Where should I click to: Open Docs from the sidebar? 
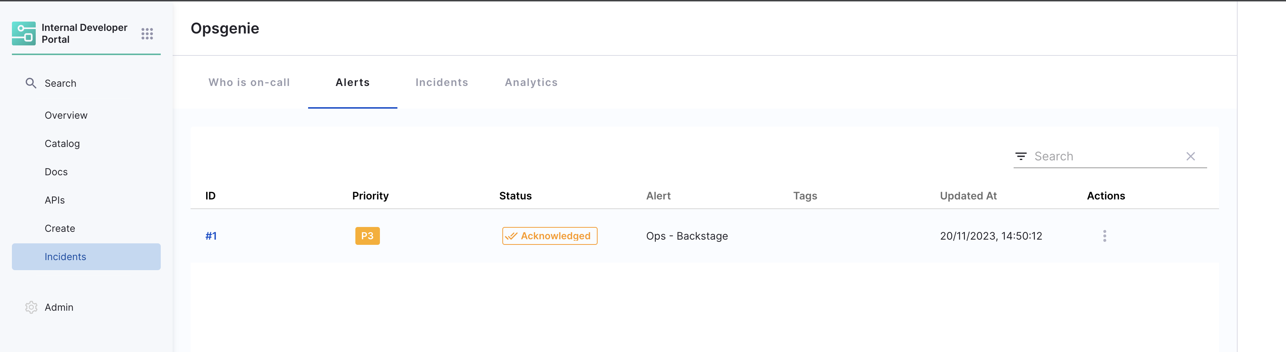coord(56,172)
